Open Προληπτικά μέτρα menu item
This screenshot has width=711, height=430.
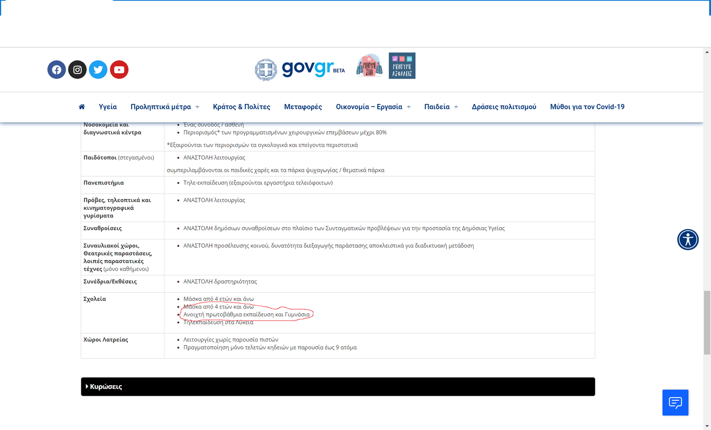pyautogui.click(x=161, y=107)
